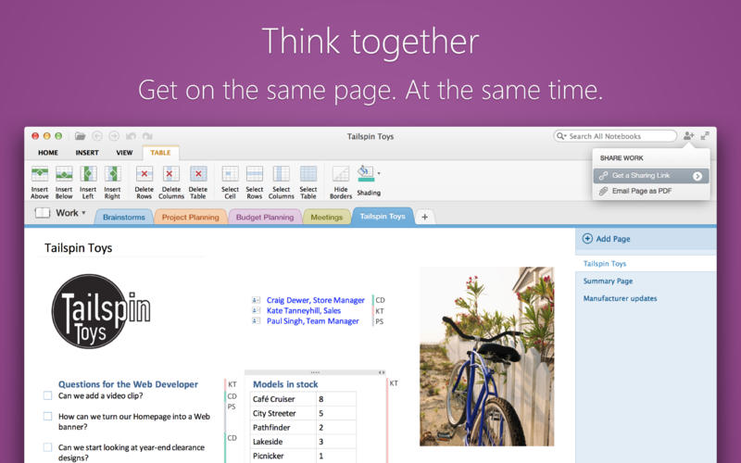Click the Lakeside table cell
741x463 pixels.
(x=283, y=442)
